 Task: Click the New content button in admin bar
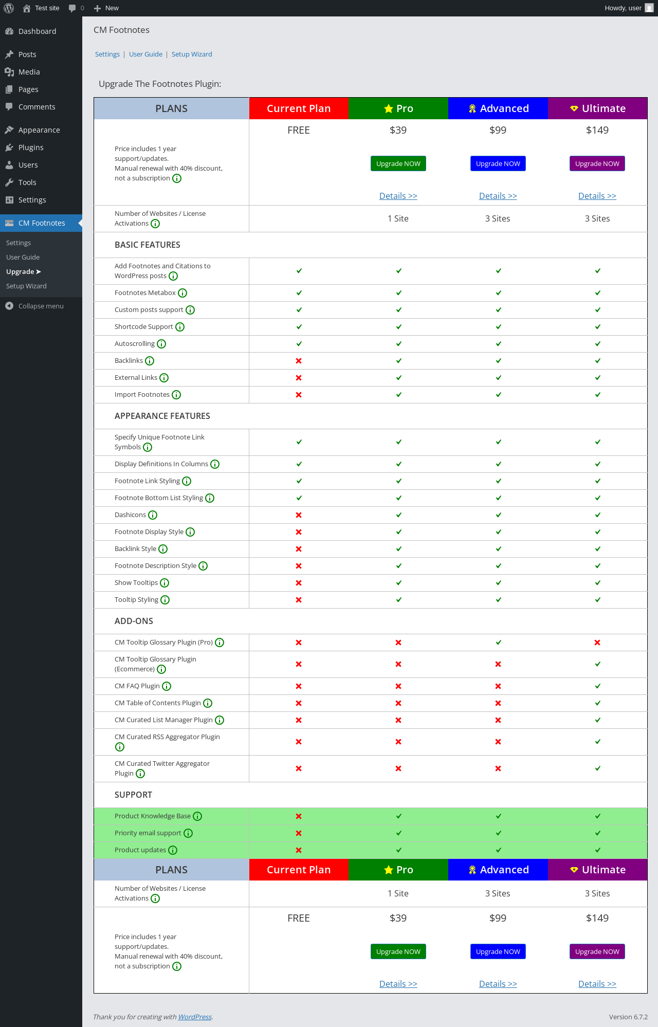[106, 8]
